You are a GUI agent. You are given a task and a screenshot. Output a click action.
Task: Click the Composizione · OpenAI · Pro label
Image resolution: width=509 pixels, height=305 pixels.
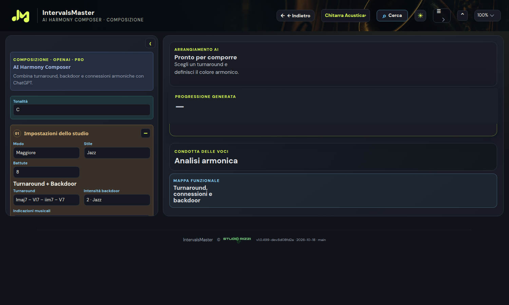(x=49, y=60)
